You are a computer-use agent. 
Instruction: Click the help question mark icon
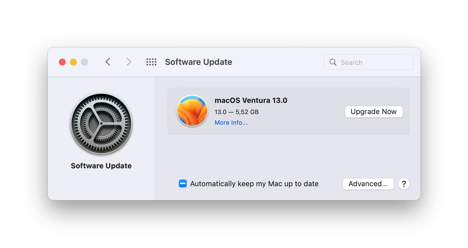click(x=404, y=184)
